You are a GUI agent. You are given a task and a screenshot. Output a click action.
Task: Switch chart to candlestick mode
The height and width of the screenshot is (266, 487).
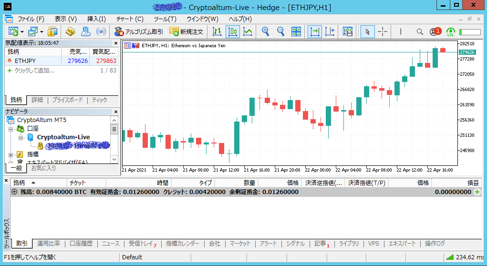(x=233, y=31)
